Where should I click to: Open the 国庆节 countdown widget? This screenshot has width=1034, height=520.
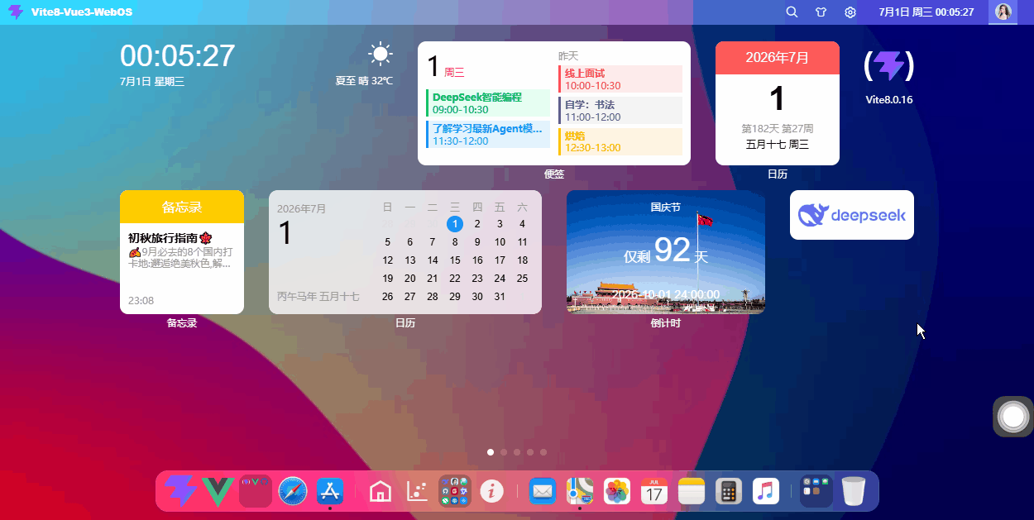(666, 252)
